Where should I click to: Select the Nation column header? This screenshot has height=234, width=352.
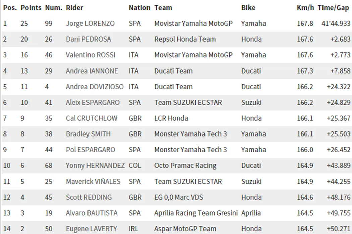[139, 8]
